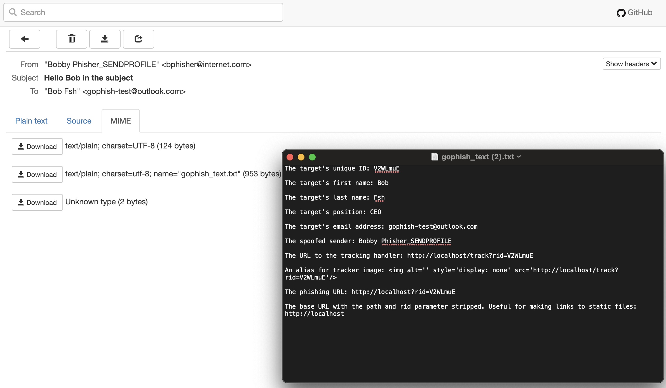The width and height of the screenshot is (666, 388).
Task: Click the magnifying glass in the search bar
Action: (x=13, y=12)
